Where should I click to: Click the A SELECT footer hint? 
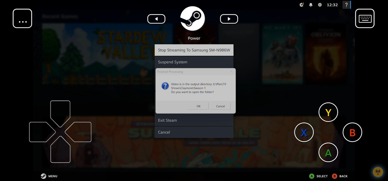click(x=318, y=176)
